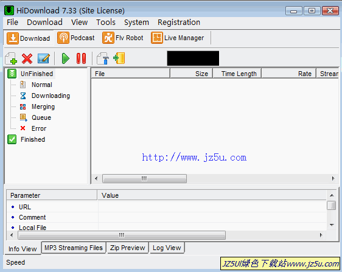Click the info panel horizontal scrollbar thumb
The width and height of the screenshot is (342, 272).
coord(122,235)
